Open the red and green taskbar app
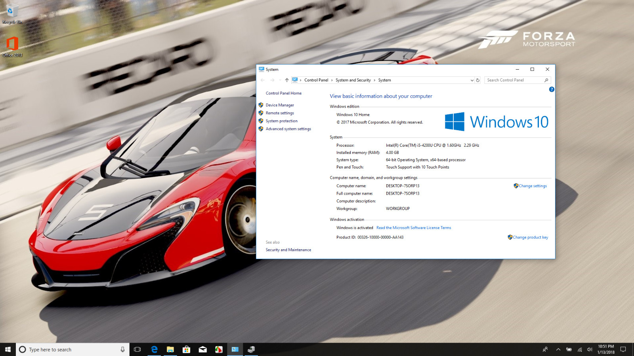Screen dimensions: 634x356 pyautogui.click(x=219, y=349)
